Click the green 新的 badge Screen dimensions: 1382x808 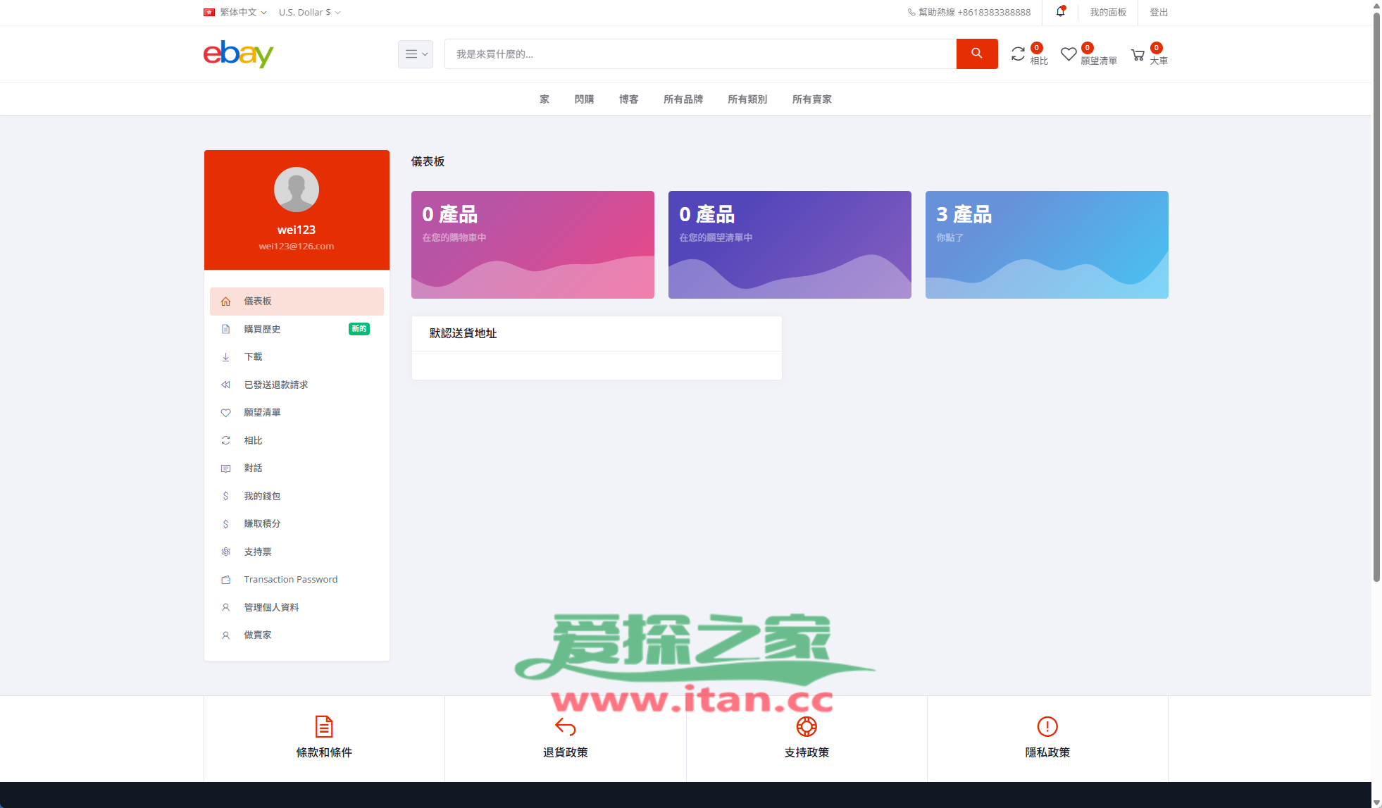[359, 329]
